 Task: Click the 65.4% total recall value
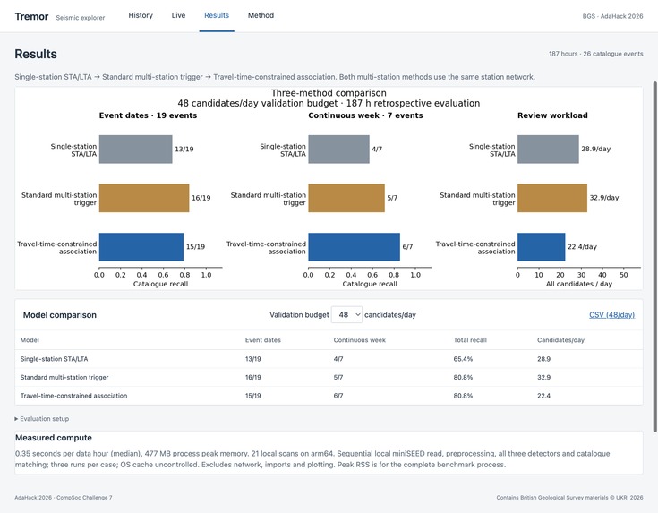[x=463, y=359]
